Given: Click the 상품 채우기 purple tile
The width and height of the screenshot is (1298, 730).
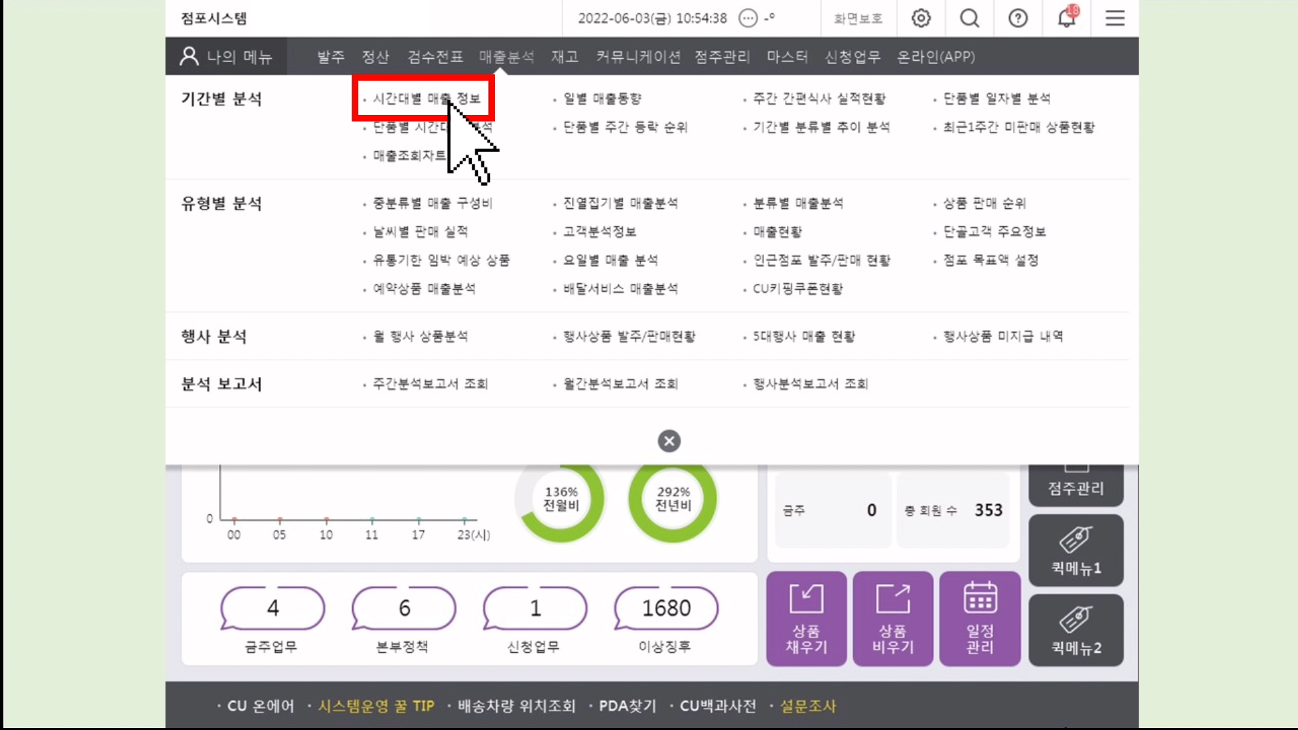Looking at the screenshot, I should click(x=806, y=618).
